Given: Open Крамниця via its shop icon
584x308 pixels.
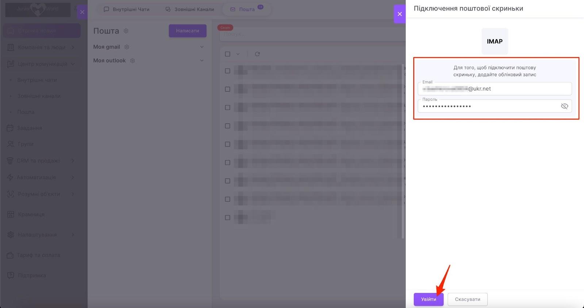Looking at the screenshot, I should [x=11, y=214].
